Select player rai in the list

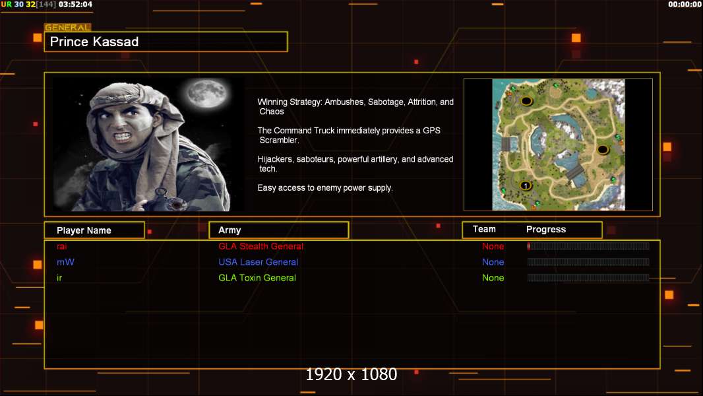(61, 246)
